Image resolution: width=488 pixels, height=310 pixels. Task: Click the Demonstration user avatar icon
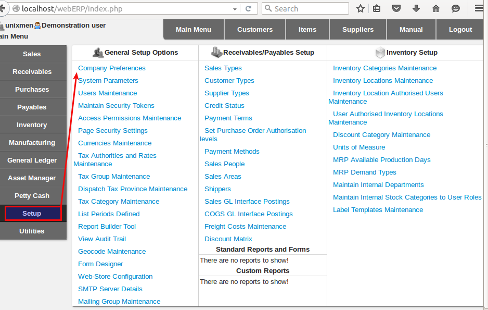pos(37,26)
